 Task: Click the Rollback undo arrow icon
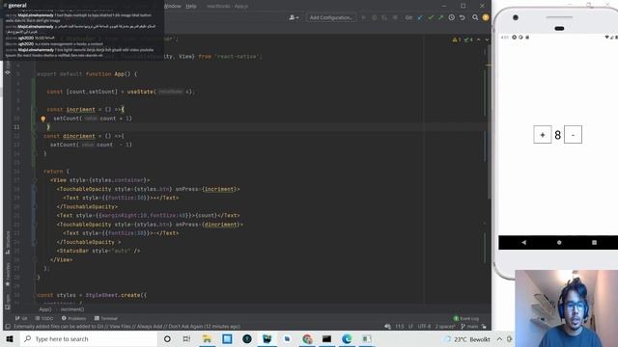pos(463,17)
